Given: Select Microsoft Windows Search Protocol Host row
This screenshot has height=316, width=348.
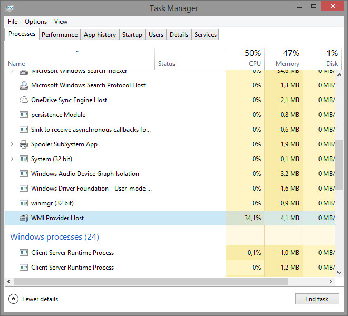Looking at the screenshot, I should [x=170, y=85].
